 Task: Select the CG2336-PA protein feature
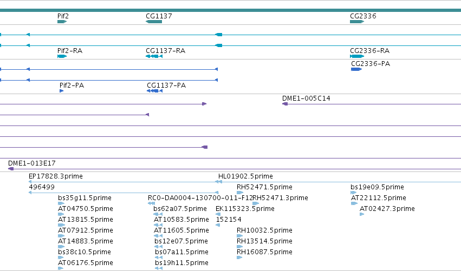click(356, 69)
